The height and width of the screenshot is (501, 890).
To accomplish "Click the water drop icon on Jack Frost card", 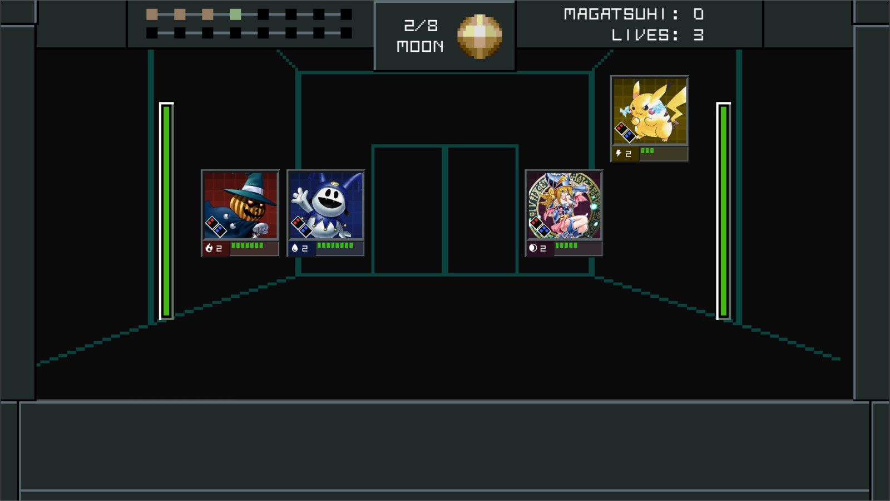I will [295, 248].
